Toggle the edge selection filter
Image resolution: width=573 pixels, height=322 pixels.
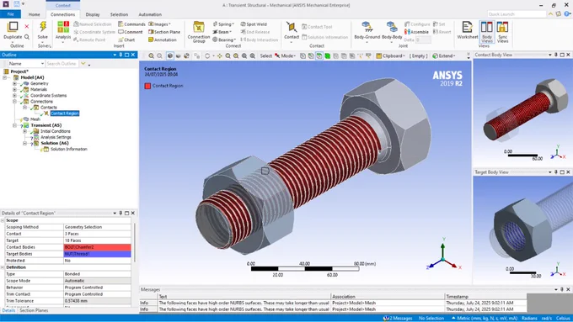pyautogui.click(x=311, y=55)
